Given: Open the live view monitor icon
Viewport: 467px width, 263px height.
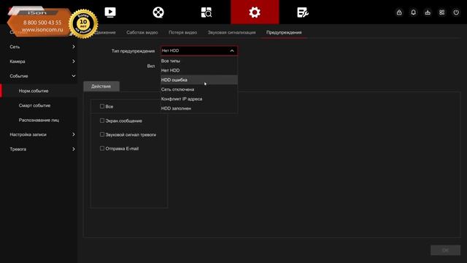Looking at the screenshot, I should pos(110,12).
